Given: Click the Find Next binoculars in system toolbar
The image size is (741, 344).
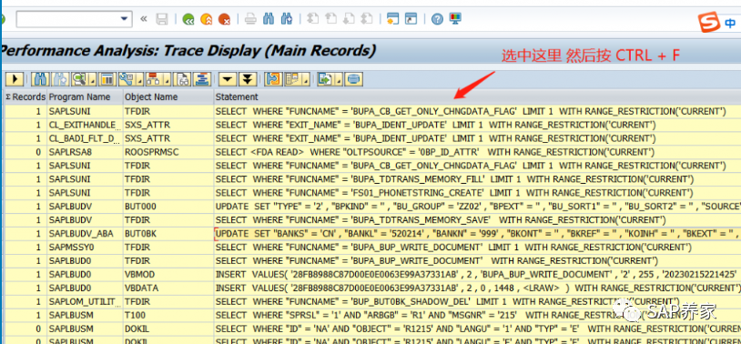Looking at the screenshot, I should (286, 19).
